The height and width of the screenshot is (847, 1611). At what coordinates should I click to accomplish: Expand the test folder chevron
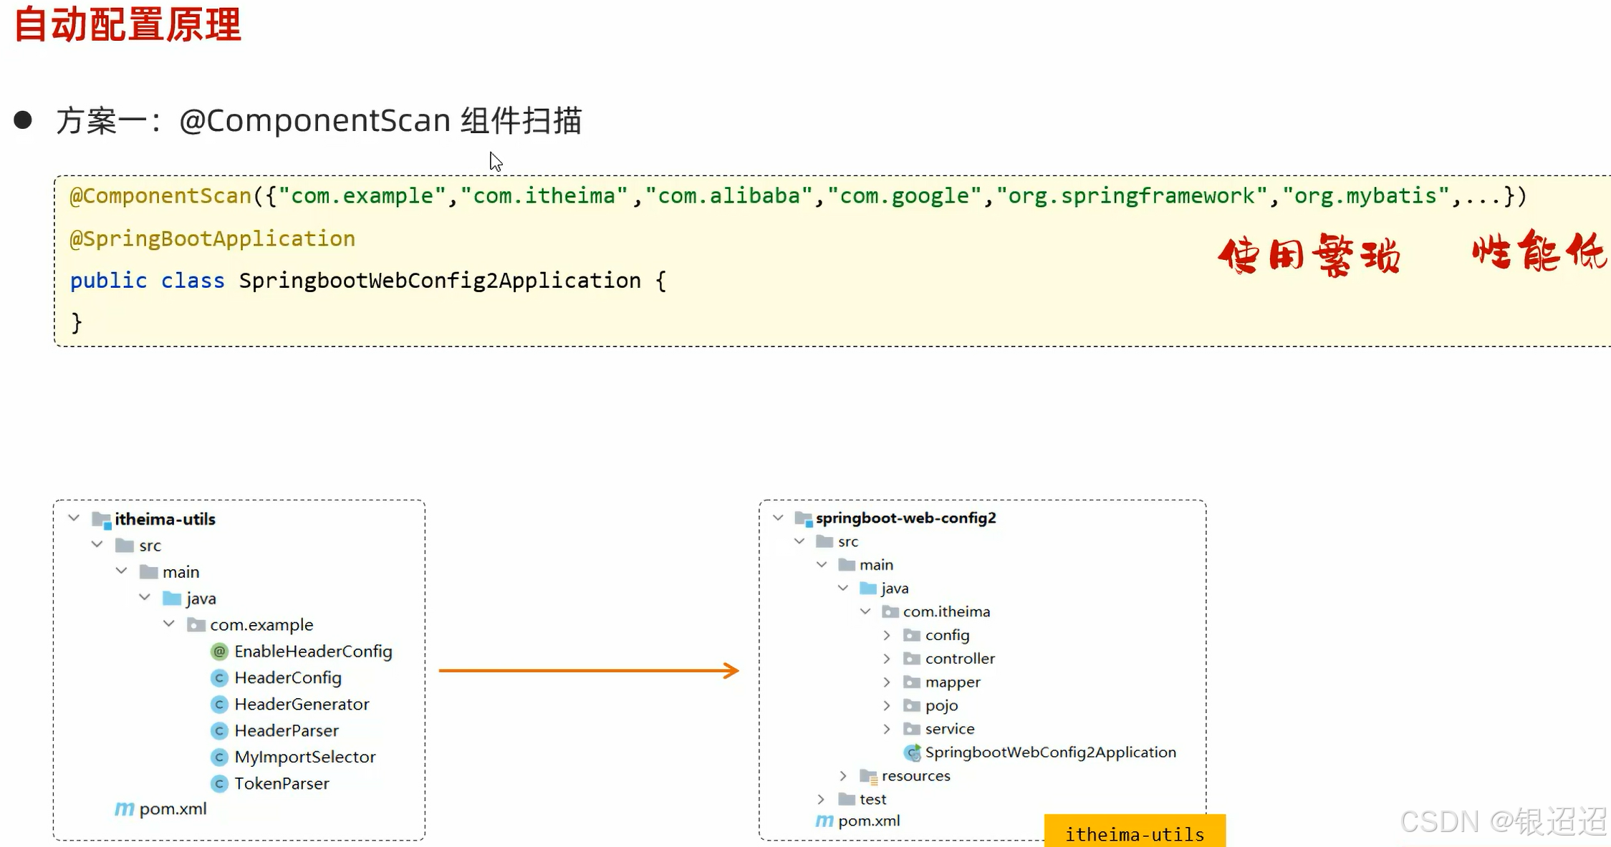coord(821,799)
